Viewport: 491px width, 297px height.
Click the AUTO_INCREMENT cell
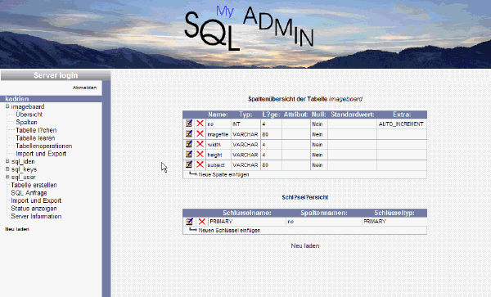pos(401,124)
